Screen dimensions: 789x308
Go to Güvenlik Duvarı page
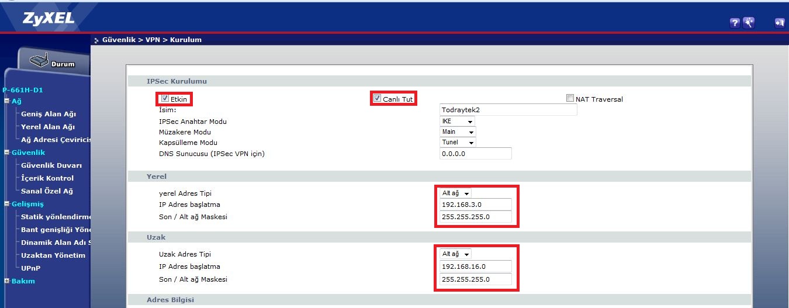51,165
